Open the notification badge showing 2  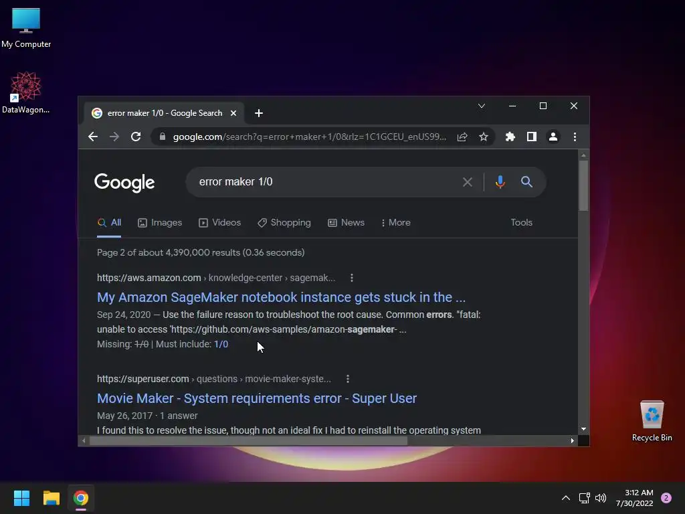[666, 498]
